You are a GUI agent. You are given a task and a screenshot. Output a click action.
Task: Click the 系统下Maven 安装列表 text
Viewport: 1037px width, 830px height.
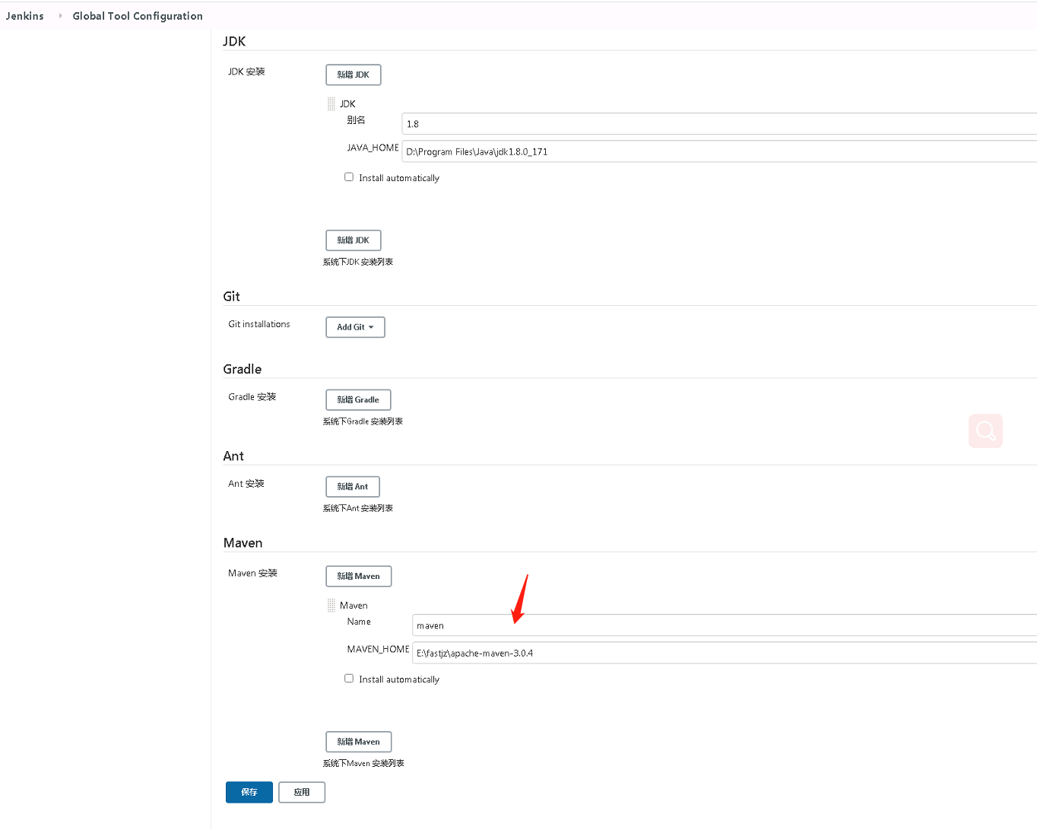coord(363,763)
